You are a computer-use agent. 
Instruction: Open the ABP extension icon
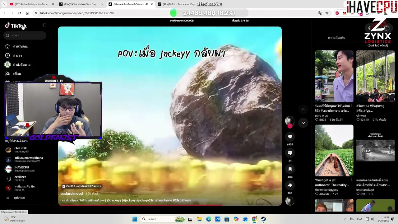337,13
